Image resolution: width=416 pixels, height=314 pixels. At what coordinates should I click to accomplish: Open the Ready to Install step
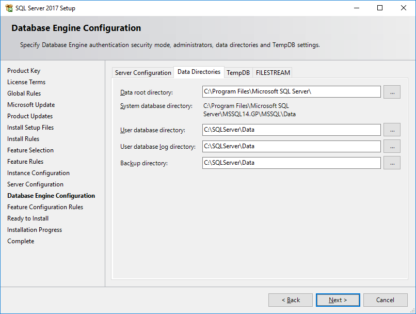tap(27, 218)
